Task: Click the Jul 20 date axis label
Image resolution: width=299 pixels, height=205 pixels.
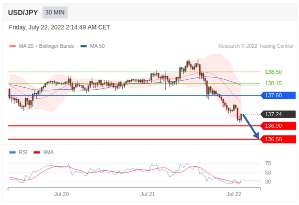Action: [61, 194]
